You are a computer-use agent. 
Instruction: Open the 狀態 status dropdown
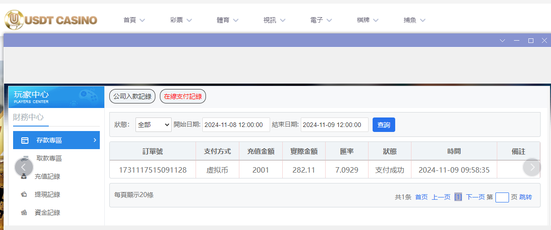pyautogui.click(x=154, y=125)
